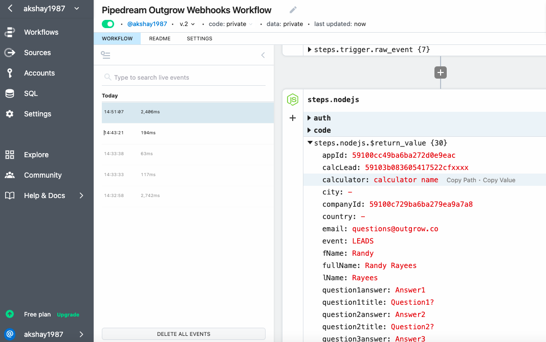Click the companyId value
Image resolution: width=546 pixels, height=342 pixels.
pos(421,204)
